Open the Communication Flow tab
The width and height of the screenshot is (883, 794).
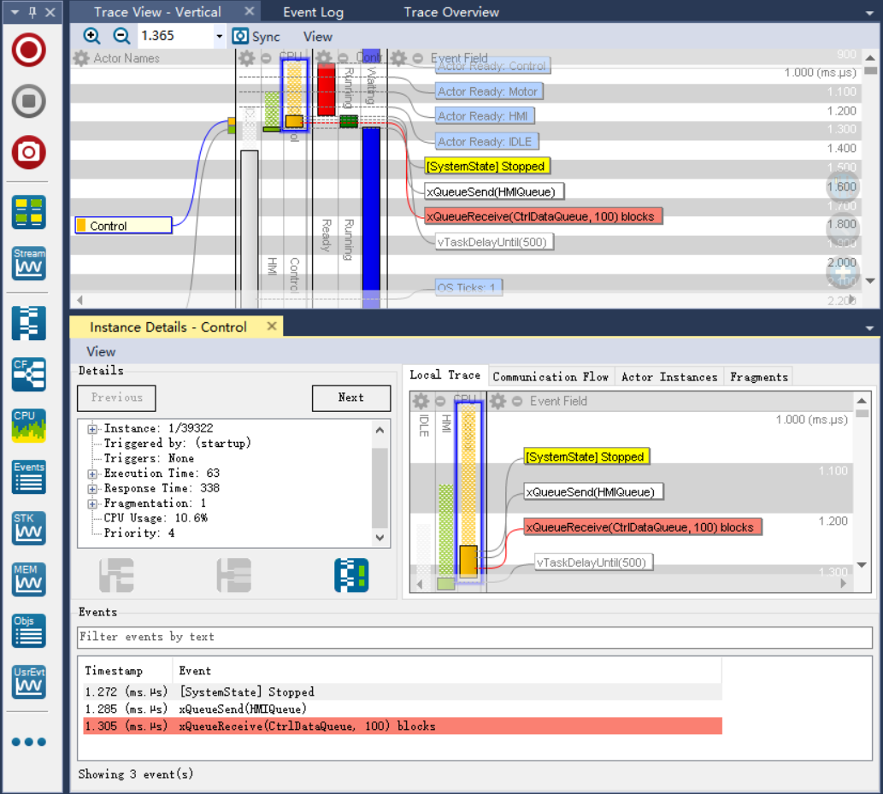tap(550, 377)
